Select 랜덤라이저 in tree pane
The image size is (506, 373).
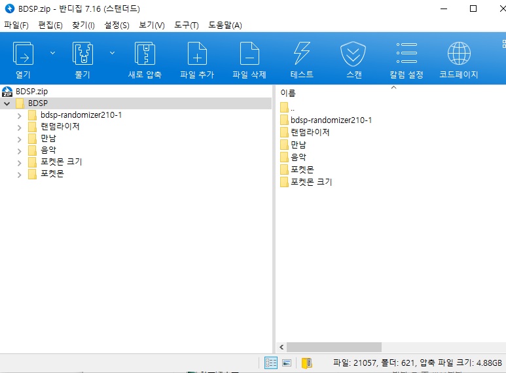[60, 126]
